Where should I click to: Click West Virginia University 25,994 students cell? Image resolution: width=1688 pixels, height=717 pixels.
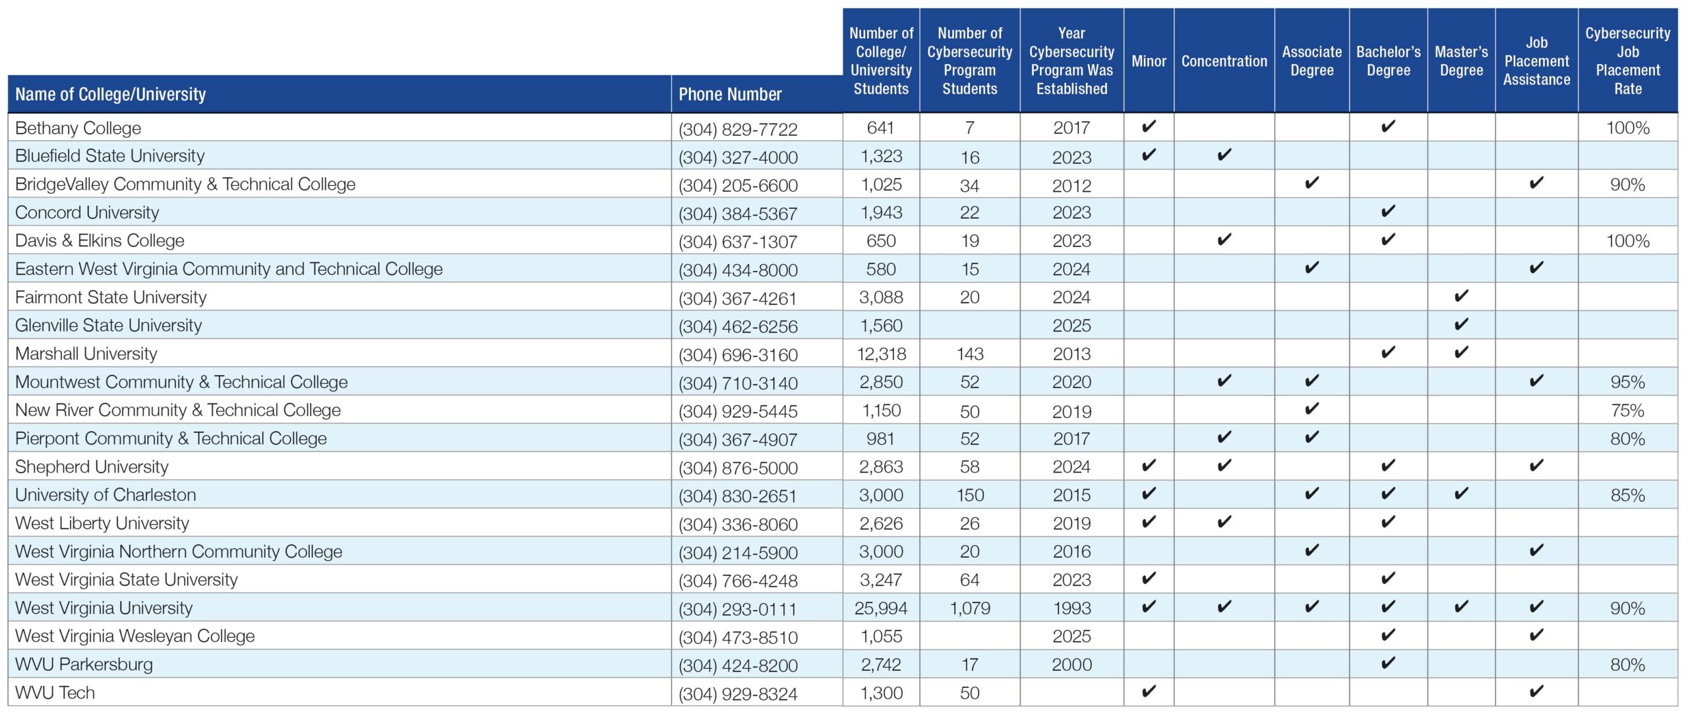[x=880, y=608]
